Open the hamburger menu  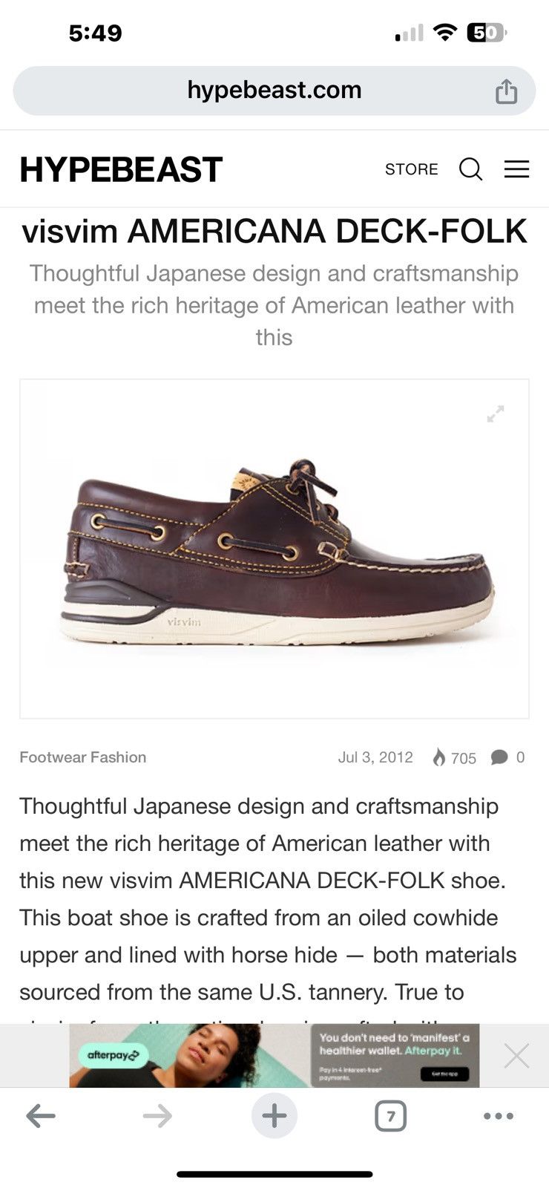[x=516, y=169]
